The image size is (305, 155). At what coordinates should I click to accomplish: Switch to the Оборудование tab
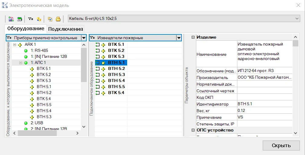click(26, 29)
